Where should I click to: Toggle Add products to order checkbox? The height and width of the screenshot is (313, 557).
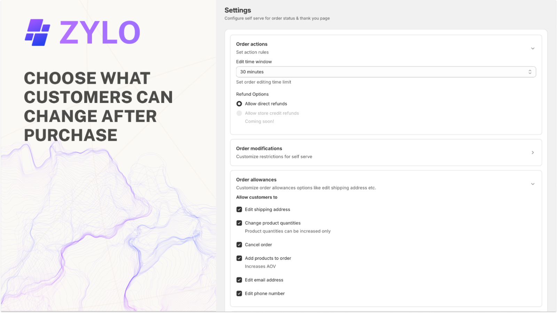coord(239,258)
